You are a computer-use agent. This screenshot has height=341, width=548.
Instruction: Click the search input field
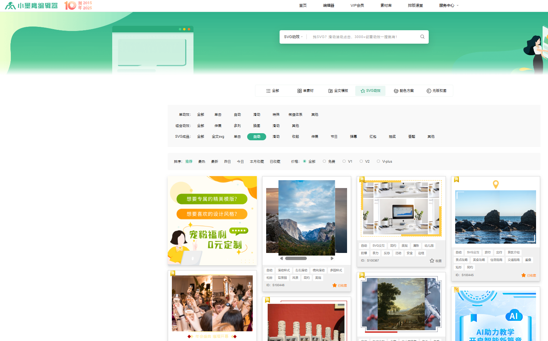[x=362, y=37]
